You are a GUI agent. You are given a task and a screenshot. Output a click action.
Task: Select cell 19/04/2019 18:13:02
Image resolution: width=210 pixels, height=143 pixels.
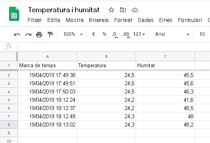[47, 125]
